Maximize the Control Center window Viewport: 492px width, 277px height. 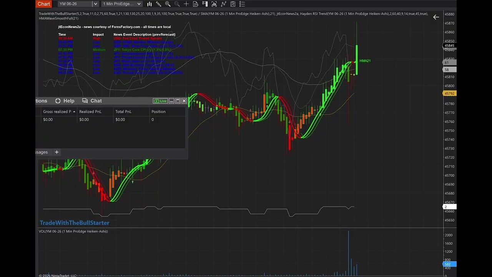coord(178,101)
